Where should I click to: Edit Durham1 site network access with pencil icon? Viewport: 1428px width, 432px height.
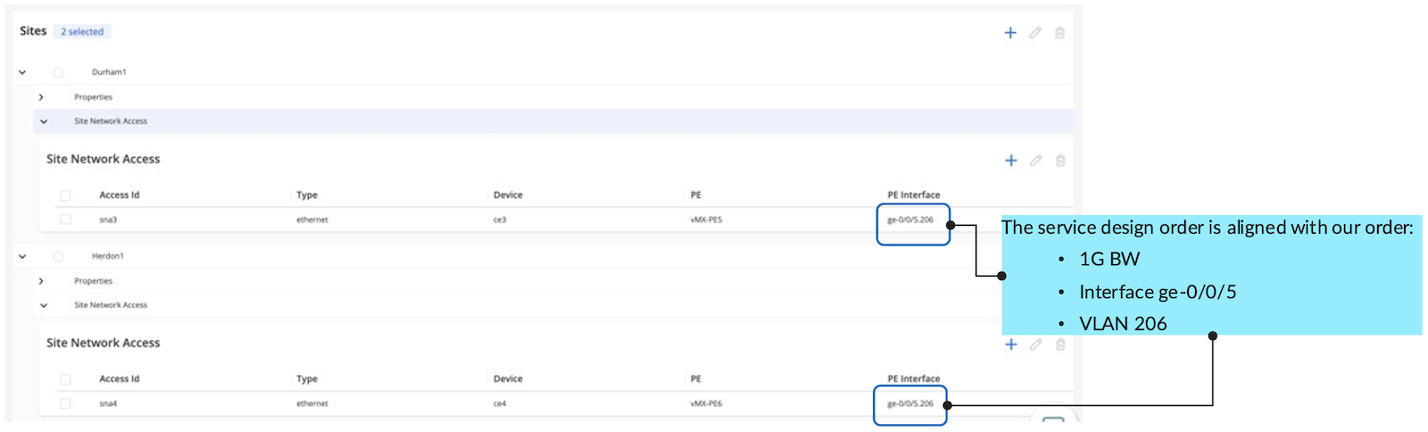[x=1036, y=161]
